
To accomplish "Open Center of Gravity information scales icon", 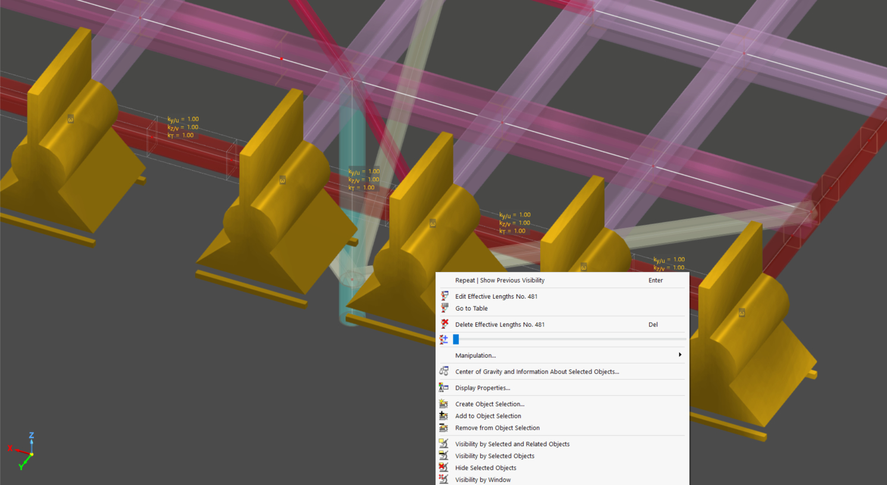I will pyautogui.click(x=444, y=371).
